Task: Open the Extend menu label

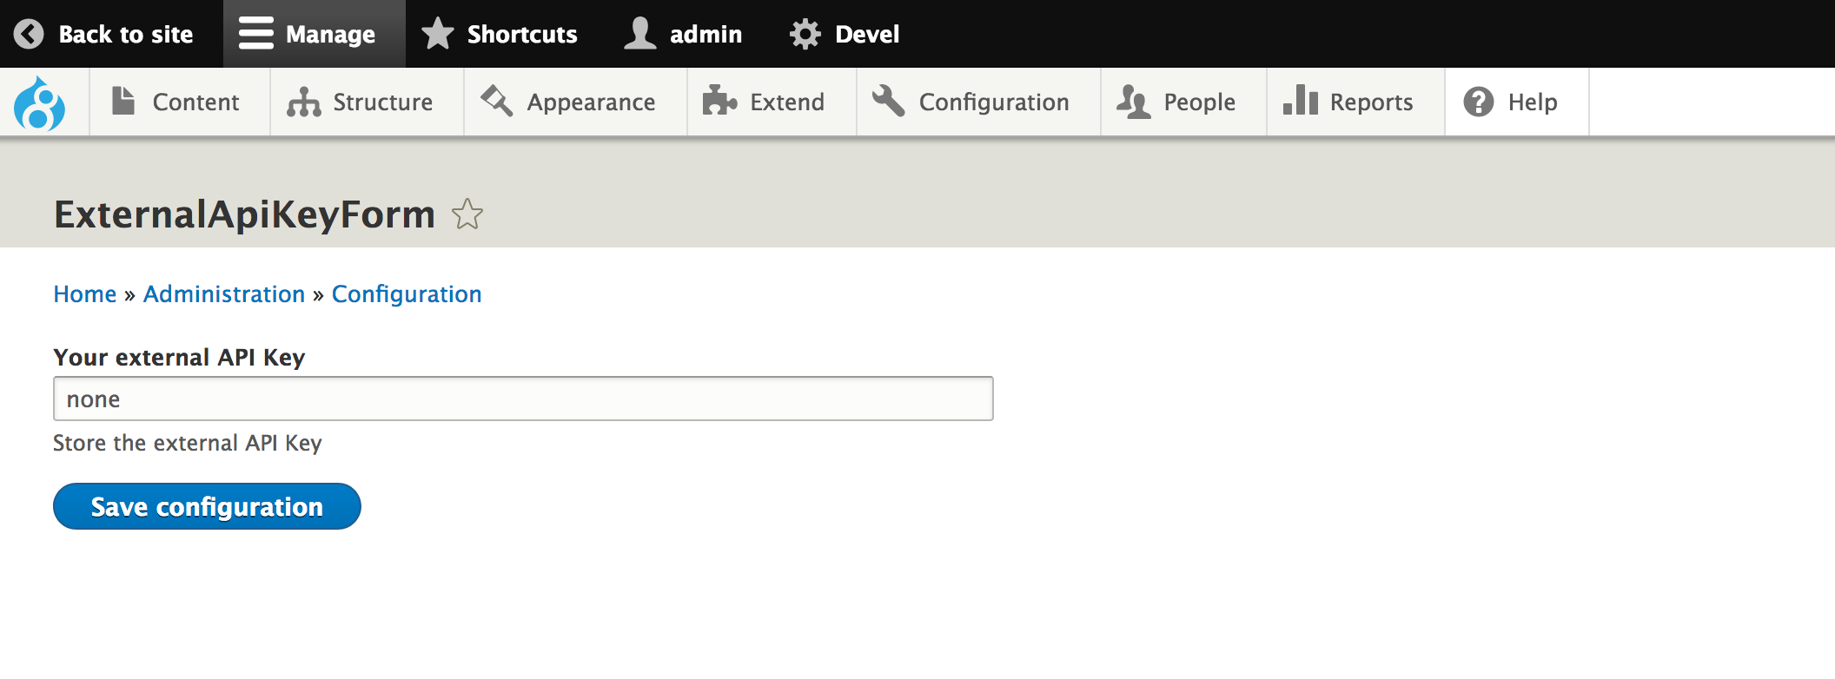Action: (x=787, y=102)
